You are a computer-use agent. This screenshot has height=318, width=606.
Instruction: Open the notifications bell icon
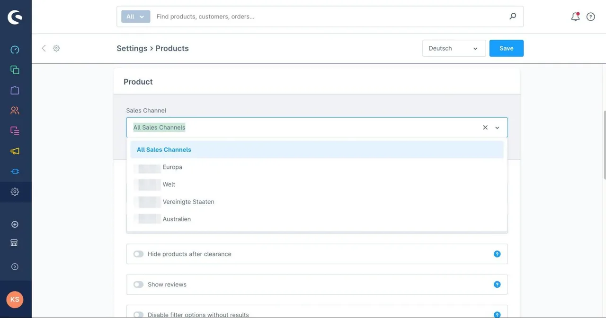pyautogui.click(x=575, y=17)
